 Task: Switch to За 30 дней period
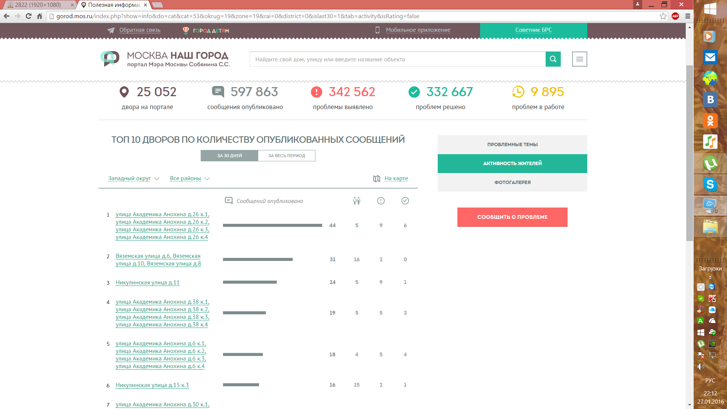pyautogui.click(x=229, y=156)
